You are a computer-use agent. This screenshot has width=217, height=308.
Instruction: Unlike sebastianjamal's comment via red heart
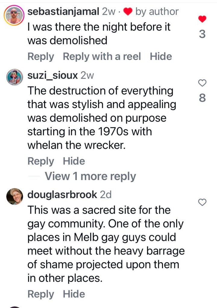[x=203, y=19]
